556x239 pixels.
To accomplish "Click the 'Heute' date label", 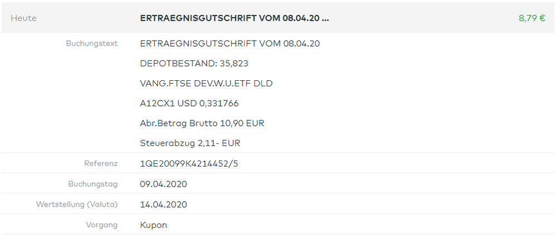I will pos(23,18).
